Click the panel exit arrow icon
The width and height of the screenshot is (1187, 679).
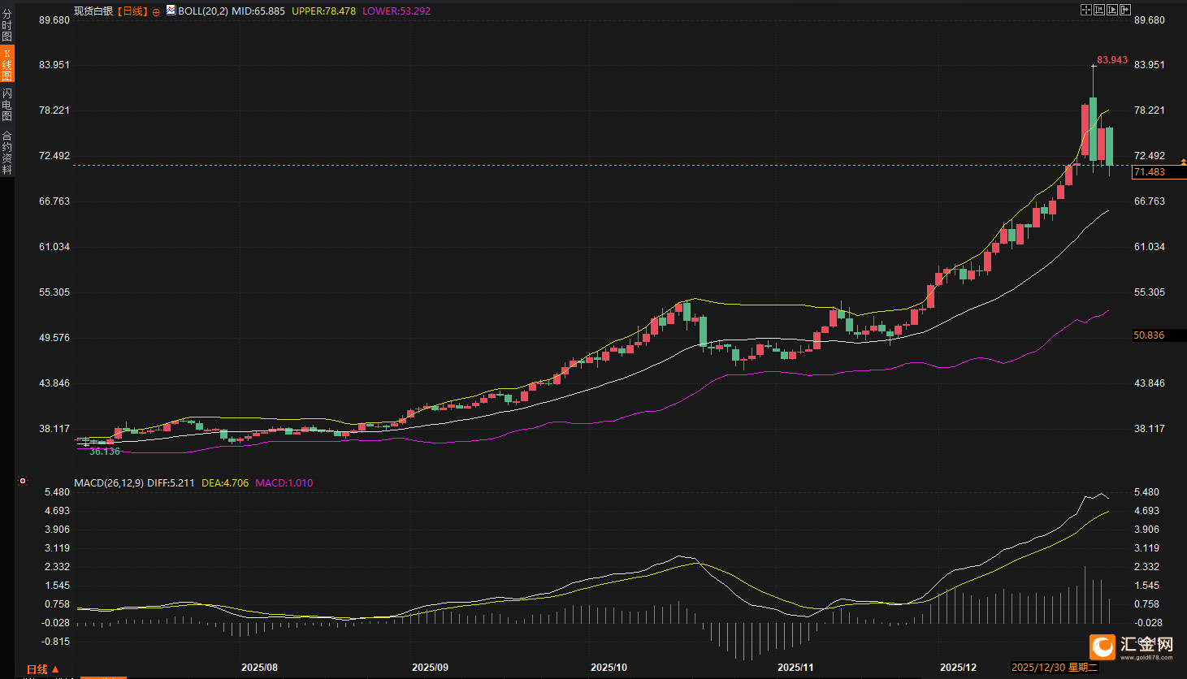1125,10
